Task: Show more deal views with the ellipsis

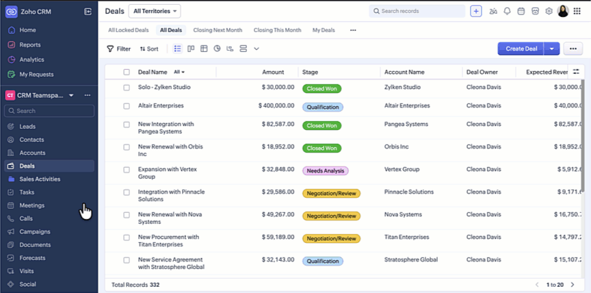Action: [353, 30]
